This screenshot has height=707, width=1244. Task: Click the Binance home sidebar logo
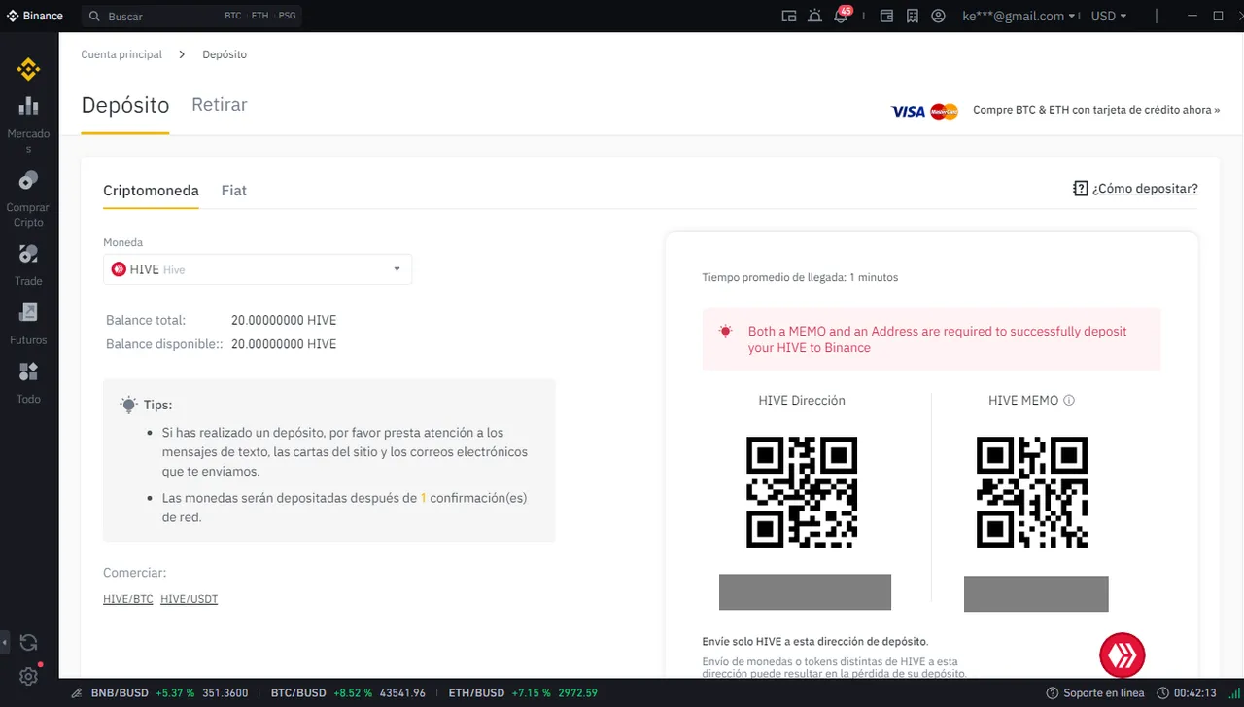(28, 69)
